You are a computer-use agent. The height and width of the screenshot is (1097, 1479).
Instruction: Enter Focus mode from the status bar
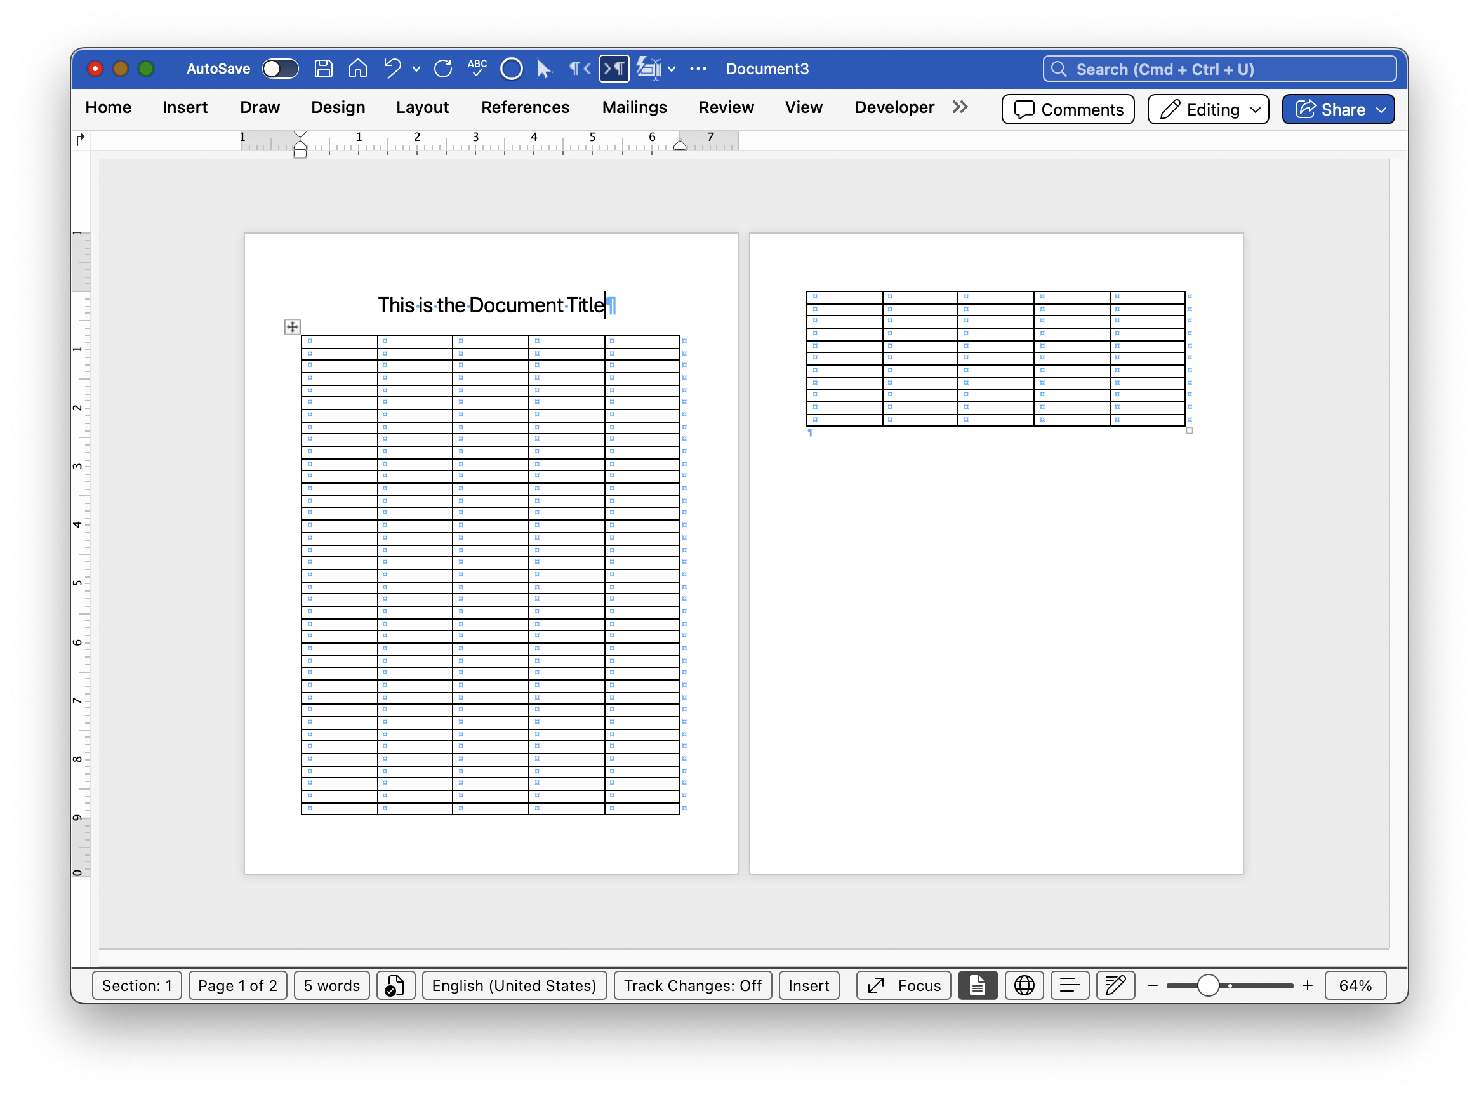click(904, 985)
